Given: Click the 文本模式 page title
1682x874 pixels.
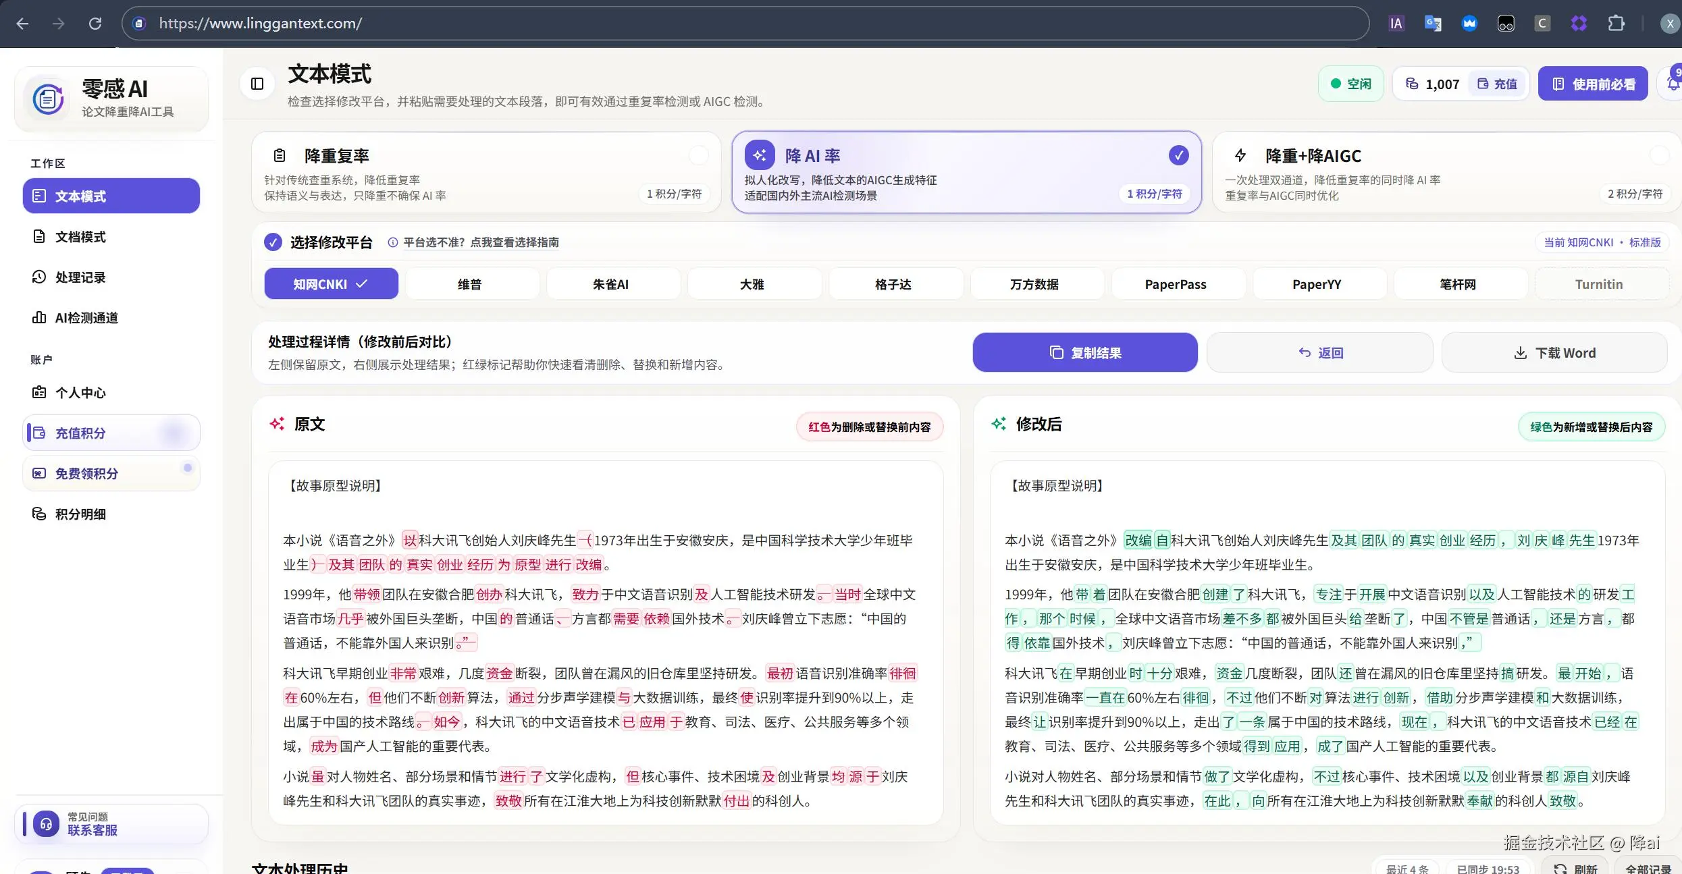Looking at the screenshot, I should coord(330,74).
